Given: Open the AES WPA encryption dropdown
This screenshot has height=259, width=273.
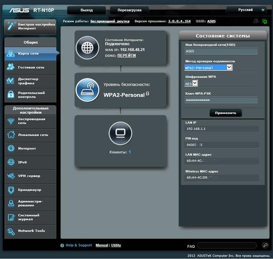Looking at the screenshot, I should coord(191,83).
